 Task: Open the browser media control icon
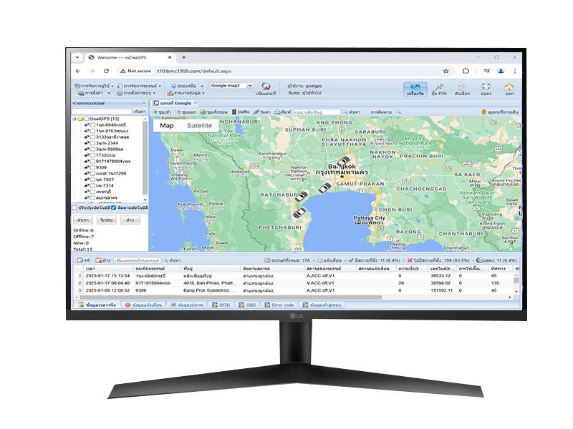[x=487, y=71]
